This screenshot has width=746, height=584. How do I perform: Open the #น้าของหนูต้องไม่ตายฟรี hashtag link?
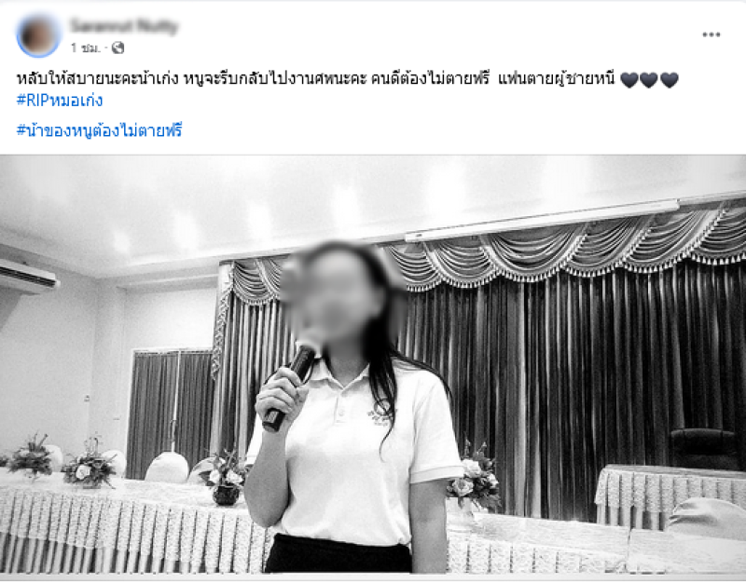[x=100, y=130]
